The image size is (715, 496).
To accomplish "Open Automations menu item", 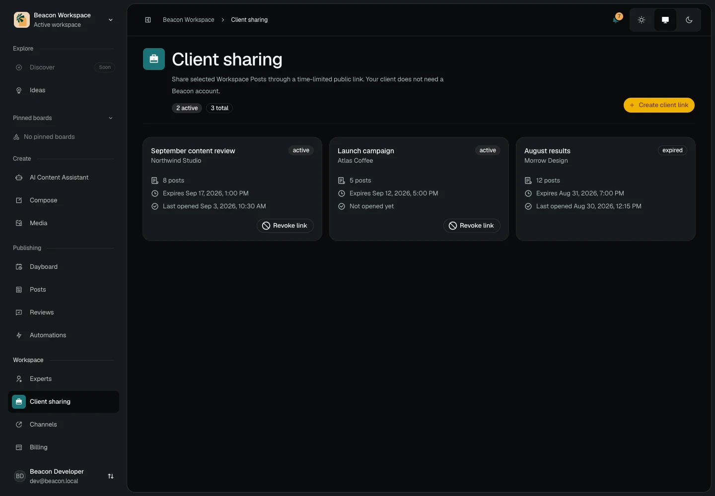I will [64, 335].
